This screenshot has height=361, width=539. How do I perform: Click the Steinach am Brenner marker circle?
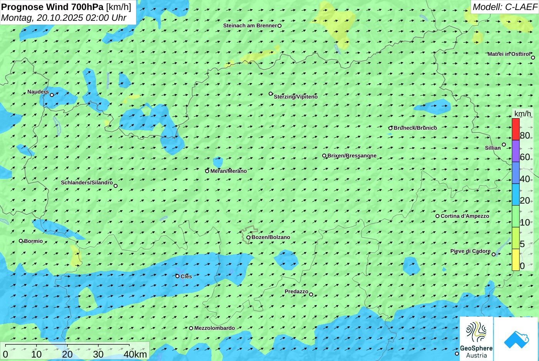[x=280, y=26]
